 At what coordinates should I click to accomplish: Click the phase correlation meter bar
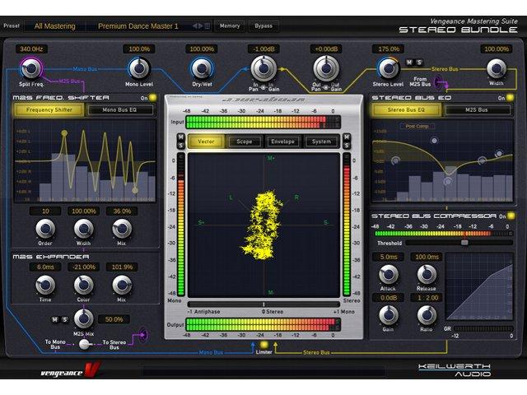[263, 304]
